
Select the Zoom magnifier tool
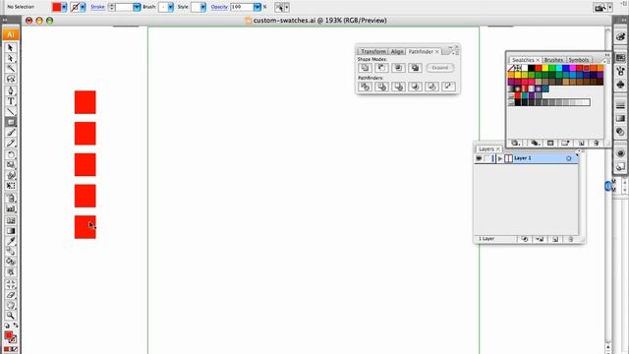(x=11, y=316)
